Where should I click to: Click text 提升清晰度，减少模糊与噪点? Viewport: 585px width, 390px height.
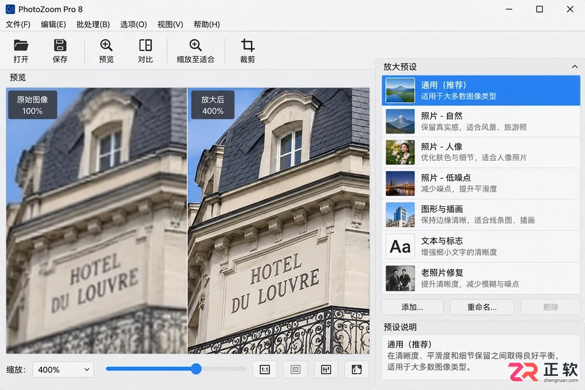(470, 284)
